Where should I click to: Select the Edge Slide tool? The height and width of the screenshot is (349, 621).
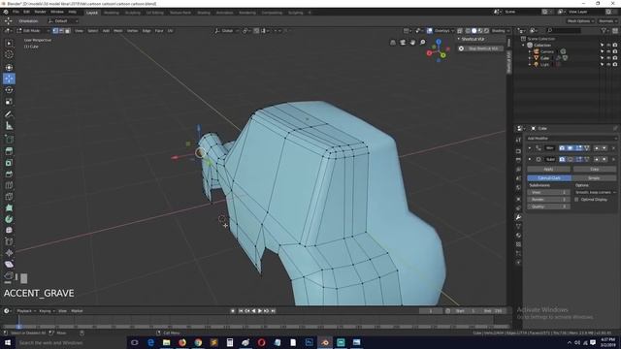pyautogui.click(x=9, y=241)
